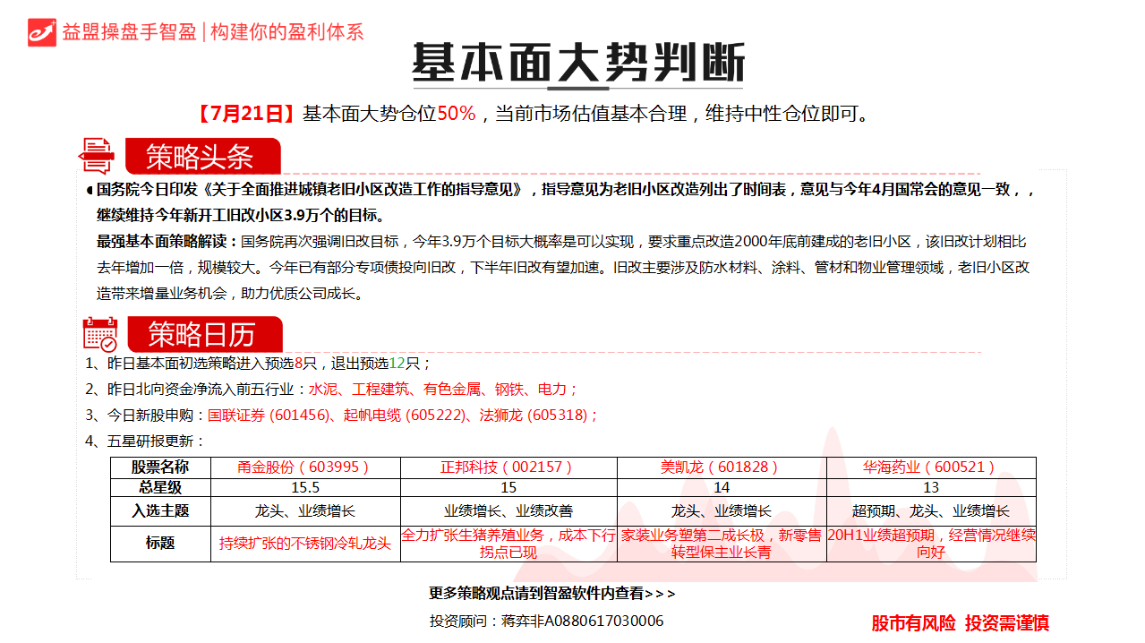Click the 股市有风险 投资需谨慎 disclaimer

pos(960,623)
